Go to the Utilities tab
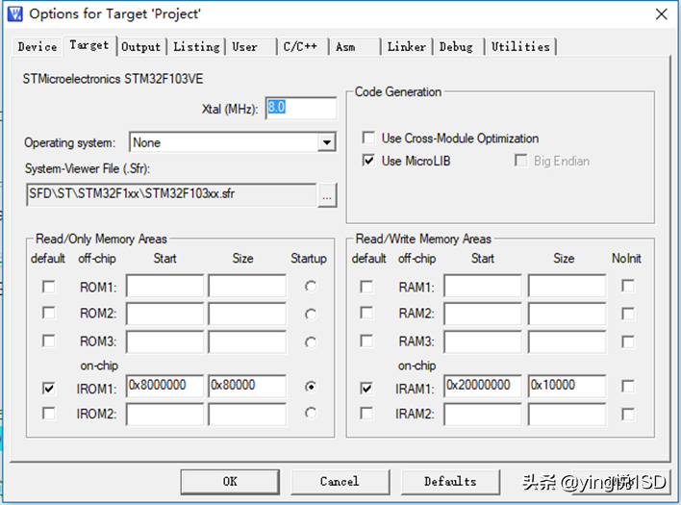Screen dimensions: 681x505 520,46
